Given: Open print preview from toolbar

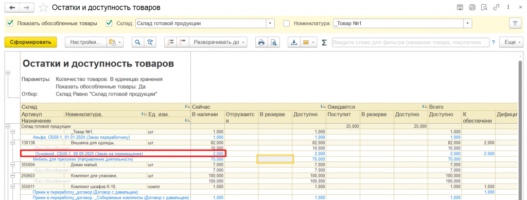Looking at the screenshot, I should pos(274,42).
